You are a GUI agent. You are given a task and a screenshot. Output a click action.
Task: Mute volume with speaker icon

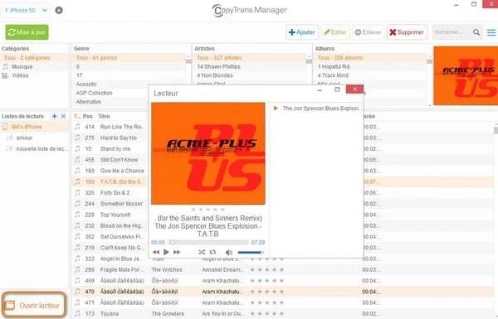pos(229,253)
